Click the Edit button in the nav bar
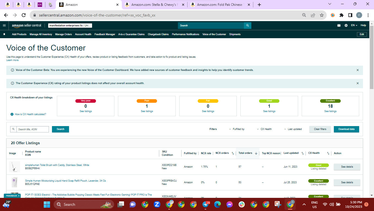This screenshot has height=211, width=374. [362, 34]
